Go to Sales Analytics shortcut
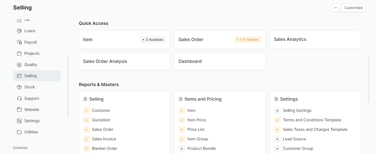Image resolution: width=376 pixels, height=154 pixels. pyautogui.click(x=315, y=40)
